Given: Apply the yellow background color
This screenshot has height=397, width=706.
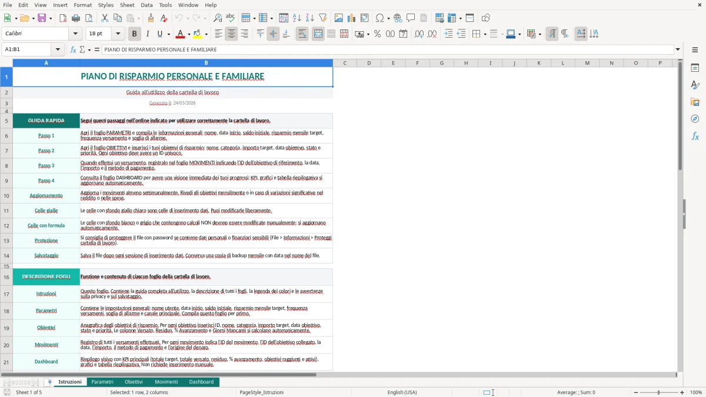Looking at the screenshot, I should click(198, 34).
